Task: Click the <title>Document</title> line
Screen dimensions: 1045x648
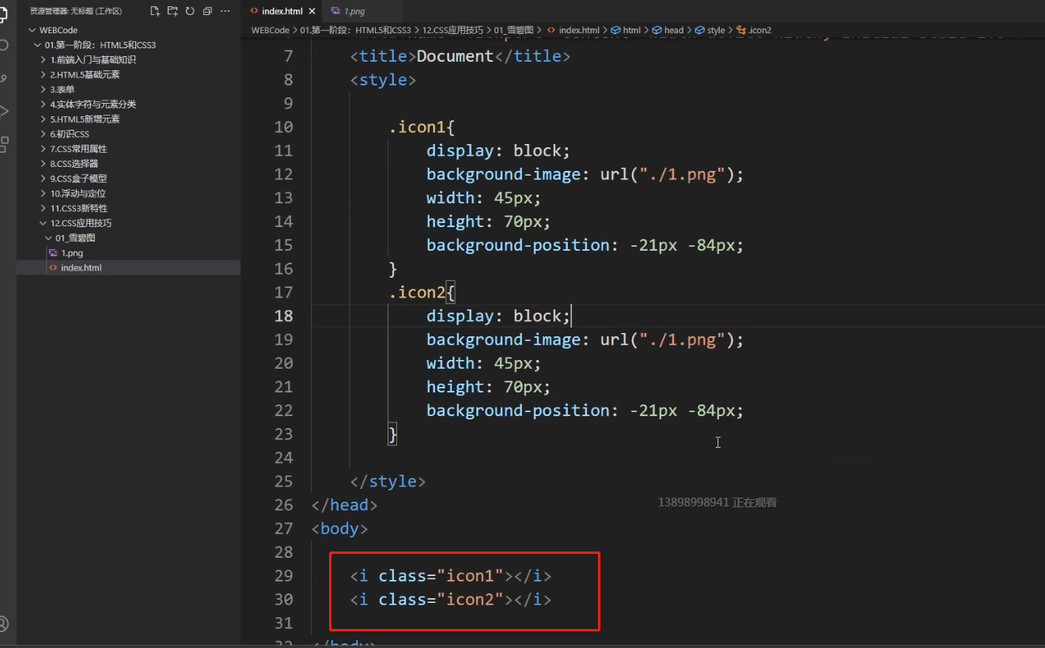Action: click(x=460, y=56)
